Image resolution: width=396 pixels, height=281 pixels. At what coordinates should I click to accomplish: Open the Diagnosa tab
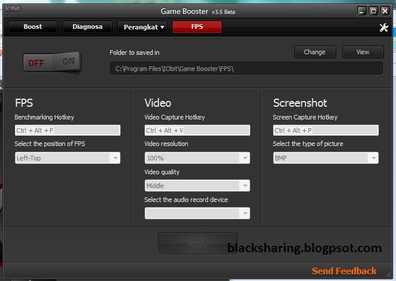tap(88, 27)
